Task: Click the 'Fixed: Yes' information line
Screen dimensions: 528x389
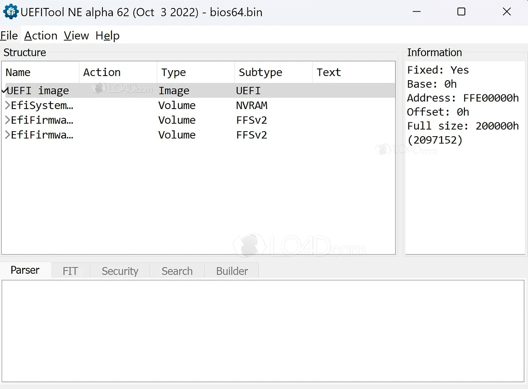Action: click(x=438, y=70)
